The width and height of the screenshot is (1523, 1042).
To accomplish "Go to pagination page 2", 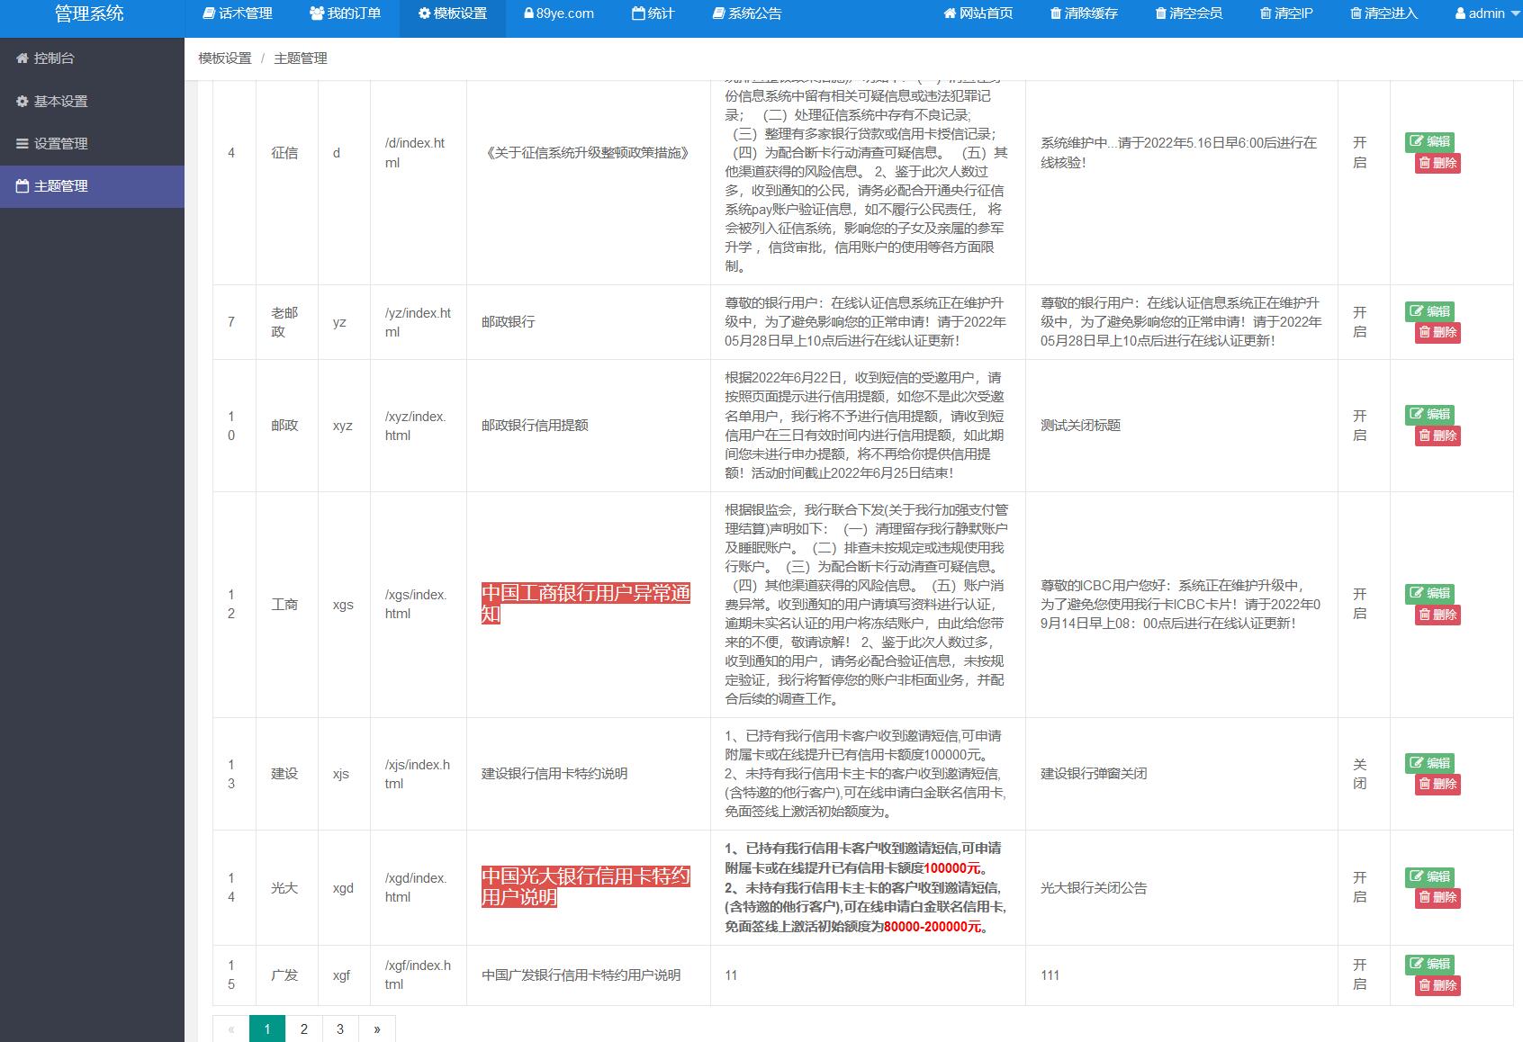I will pos(304,1029).
